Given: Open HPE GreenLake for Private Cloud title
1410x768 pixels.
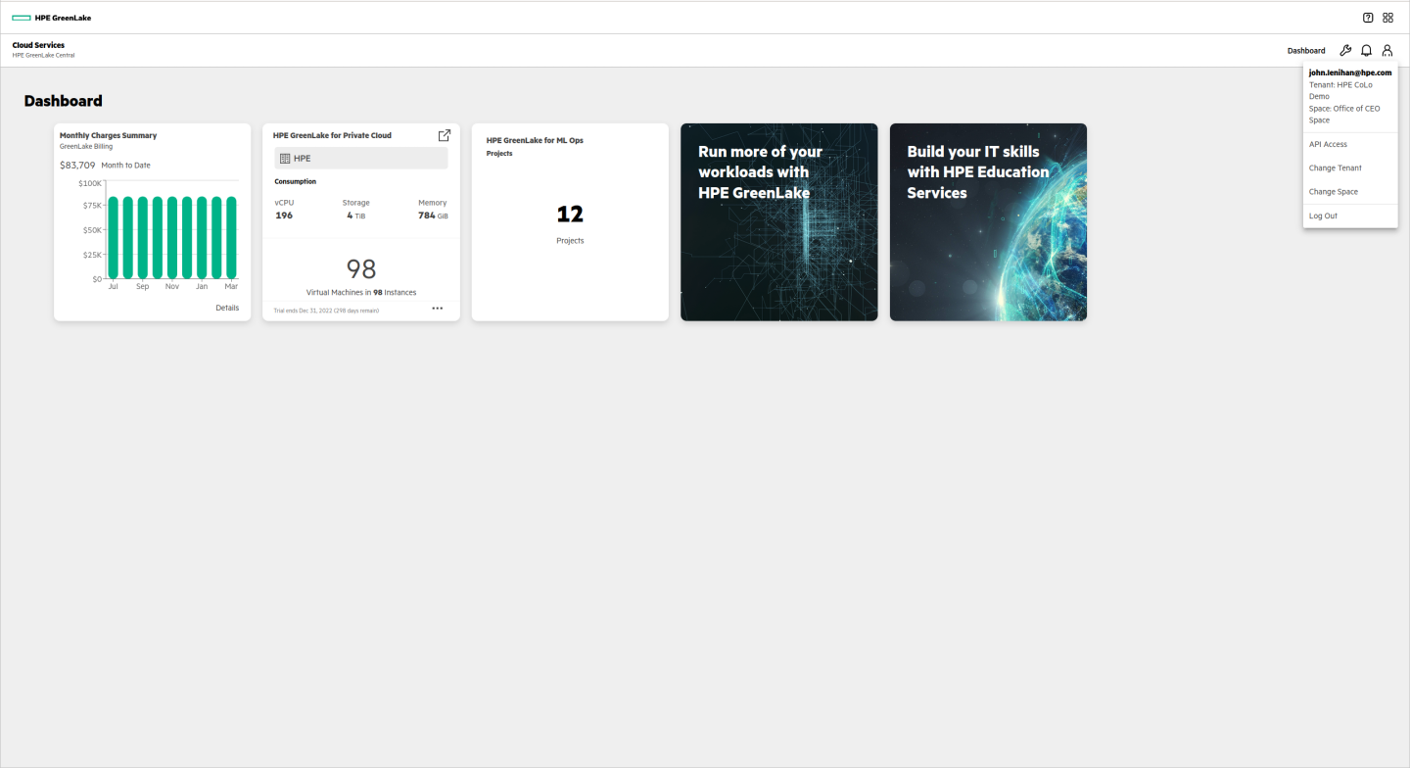Looking at the screenshot, I should pyautogui.click(x=332, y=135).
